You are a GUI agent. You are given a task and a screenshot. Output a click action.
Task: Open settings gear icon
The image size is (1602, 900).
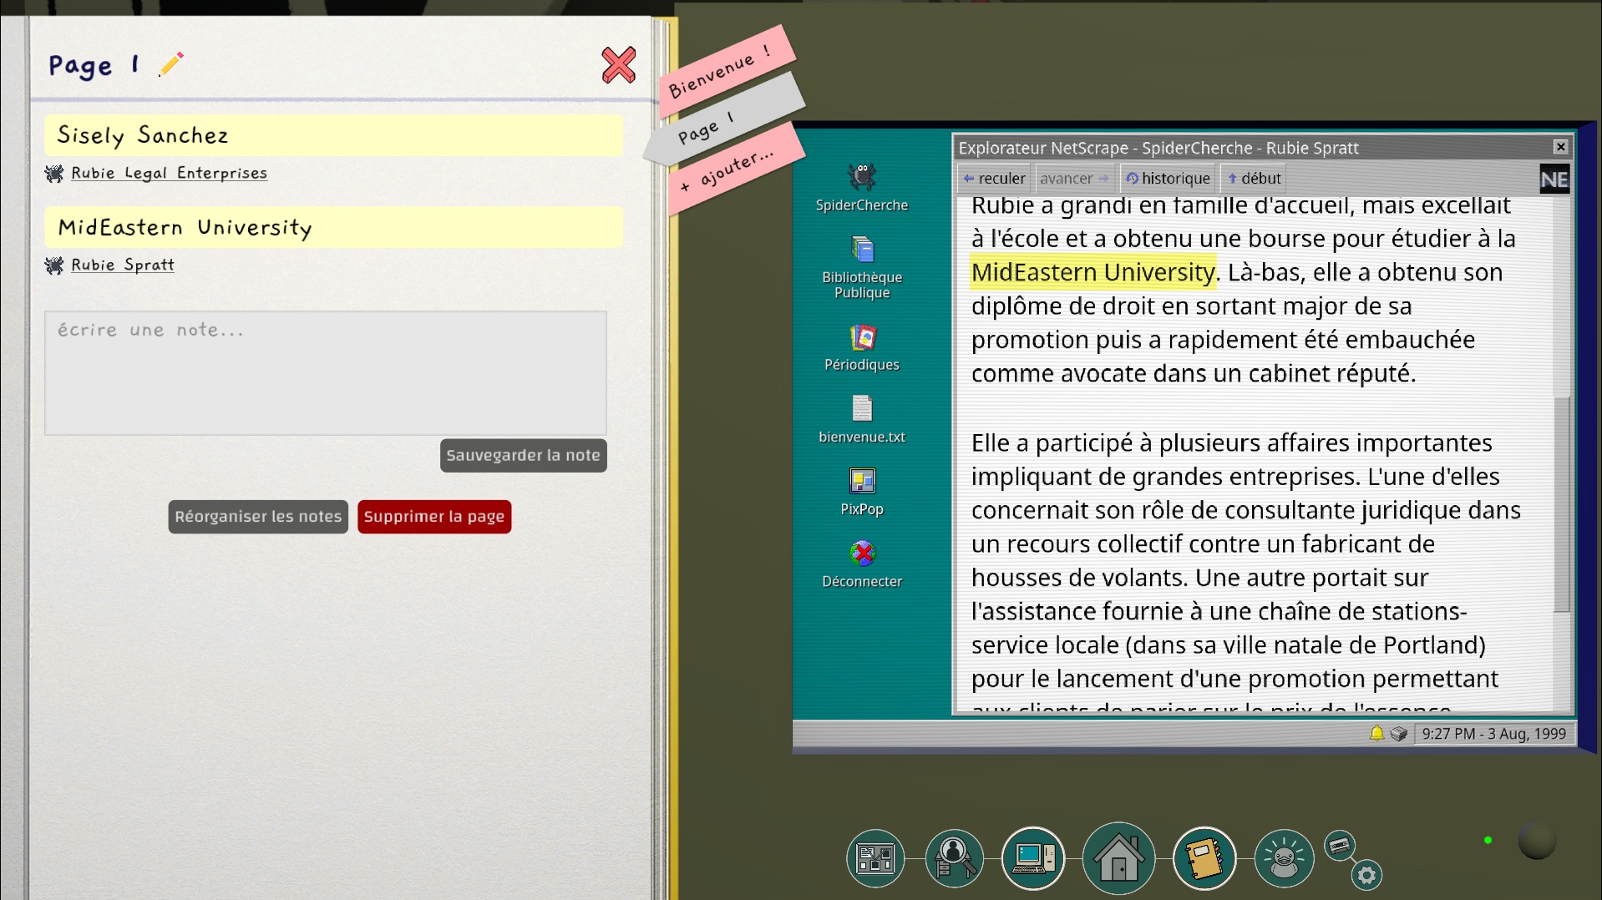pos(1366,875)
